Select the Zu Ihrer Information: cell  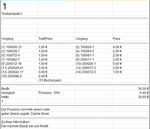(19, 122)
